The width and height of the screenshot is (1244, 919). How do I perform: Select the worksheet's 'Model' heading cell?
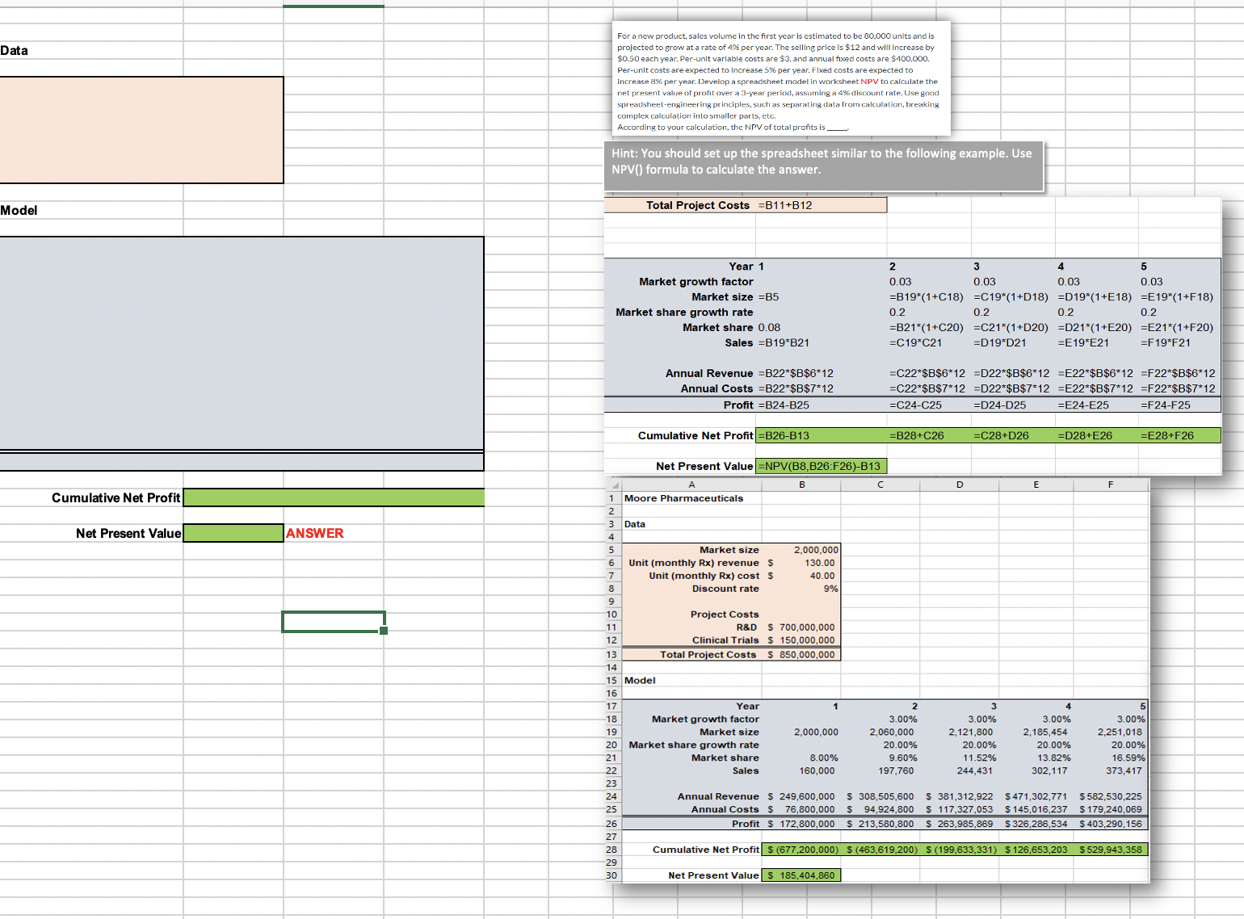coord(19,211)
